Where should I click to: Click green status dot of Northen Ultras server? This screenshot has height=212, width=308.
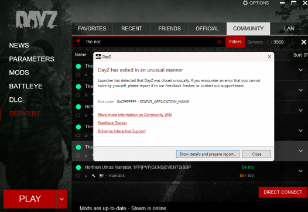click(x=78, y=167)
